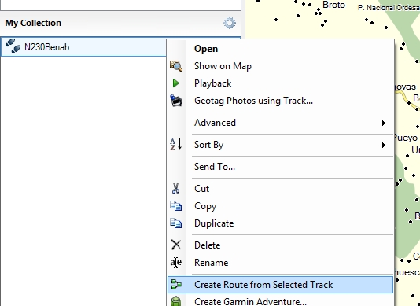Viewport: 420px width, 306px height.
Task: Click the X Delete icon
Action: [176, 245]
